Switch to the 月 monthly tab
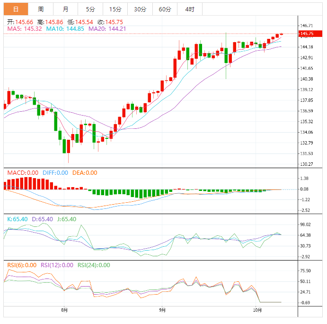The height and width of the screenshot is (324, 327). pos(65,9)
